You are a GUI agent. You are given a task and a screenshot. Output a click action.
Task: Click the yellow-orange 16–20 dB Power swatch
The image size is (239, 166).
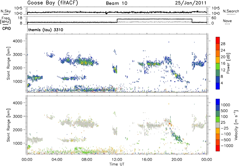click(x=218, y=60)
